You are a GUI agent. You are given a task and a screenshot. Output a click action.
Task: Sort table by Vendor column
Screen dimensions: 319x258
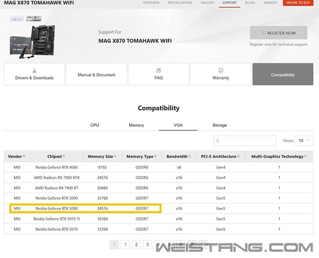(17, 156)
